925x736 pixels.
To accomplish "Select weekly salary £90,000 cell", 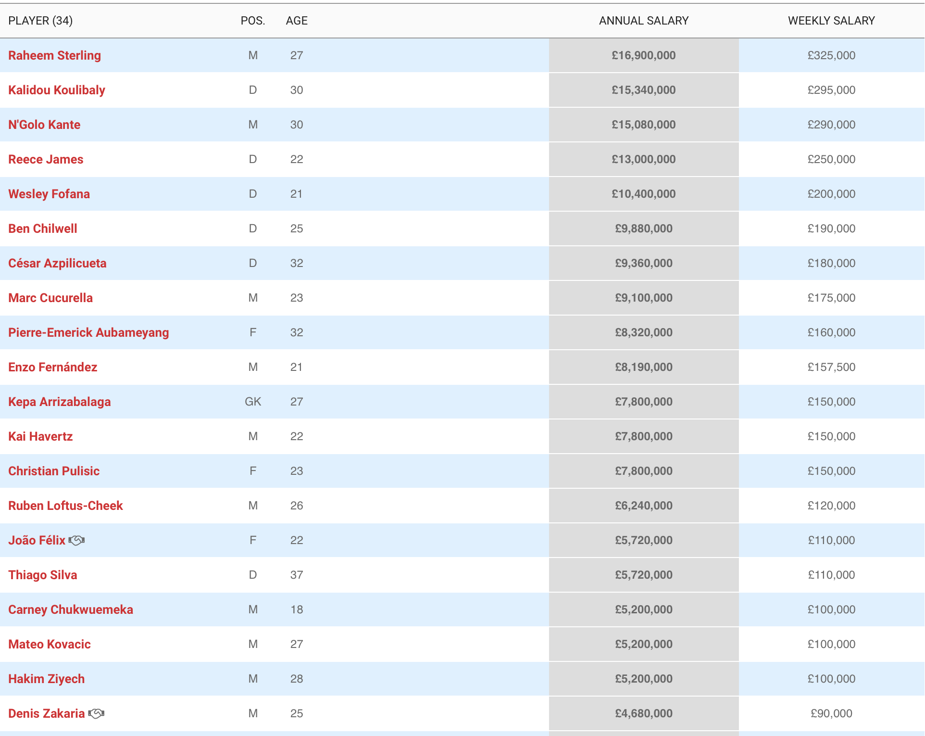I will pyautogui.click(x=831, y=713).
